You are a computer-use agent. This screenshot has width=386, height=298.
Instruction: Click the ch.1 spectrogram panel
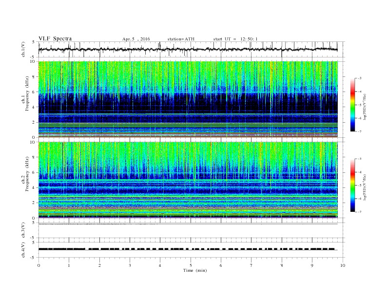[188, 99]
